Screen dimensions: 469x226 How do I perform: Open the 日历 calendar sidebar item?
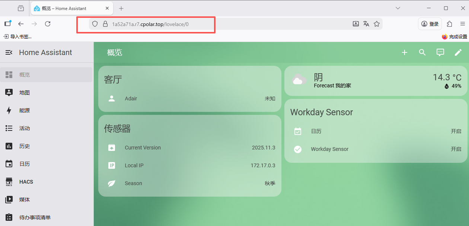pos(47,164)
